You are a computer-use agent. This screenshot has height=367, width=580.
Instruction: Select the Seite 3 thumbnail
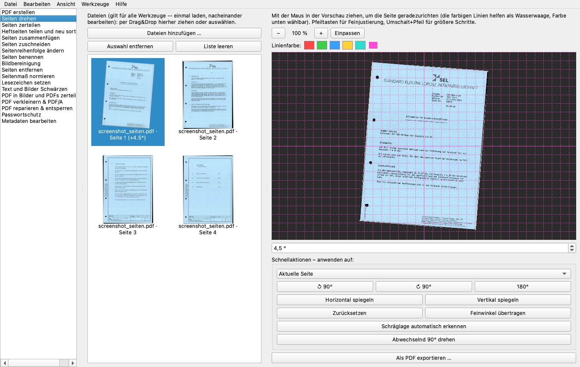click(128, 195)
